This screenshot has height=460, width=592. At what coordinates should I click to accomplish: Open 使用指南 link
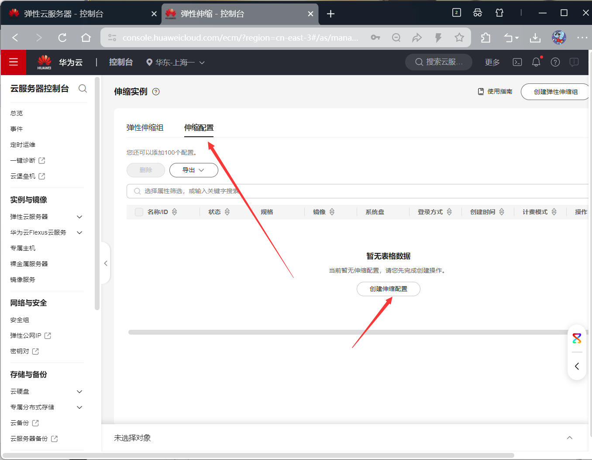point(495,91)
